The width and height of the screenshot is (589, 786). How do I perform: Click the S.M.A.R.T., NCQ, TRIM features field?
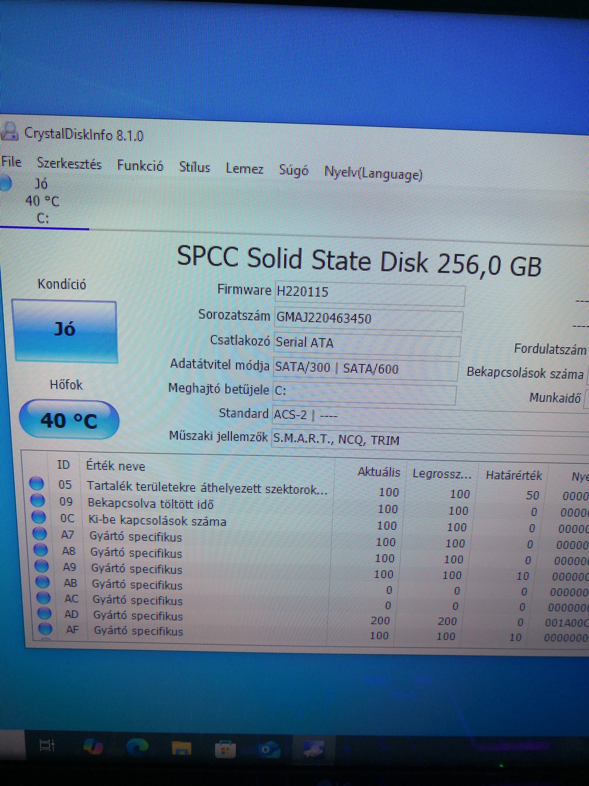pos(430,441)
